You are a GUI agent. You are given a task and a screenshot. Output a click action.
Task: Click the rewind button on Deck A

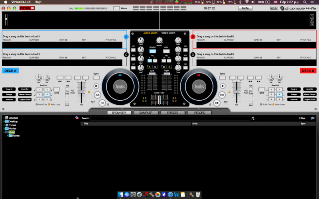59,77
